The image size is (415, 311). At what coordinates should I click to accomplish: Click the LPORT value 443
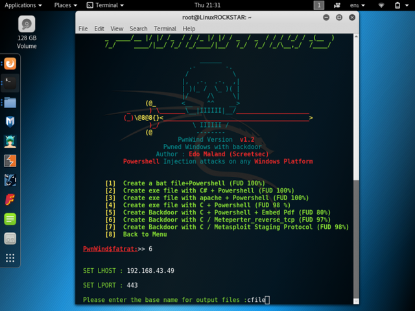coord(132,285)
